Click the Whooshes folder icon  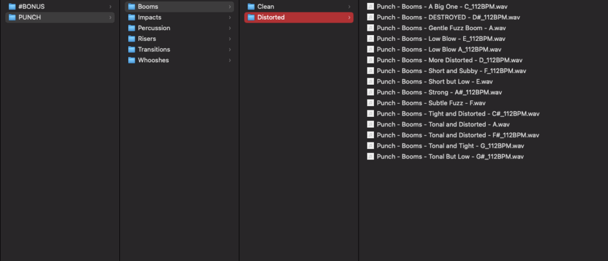[x=131, y=61]
